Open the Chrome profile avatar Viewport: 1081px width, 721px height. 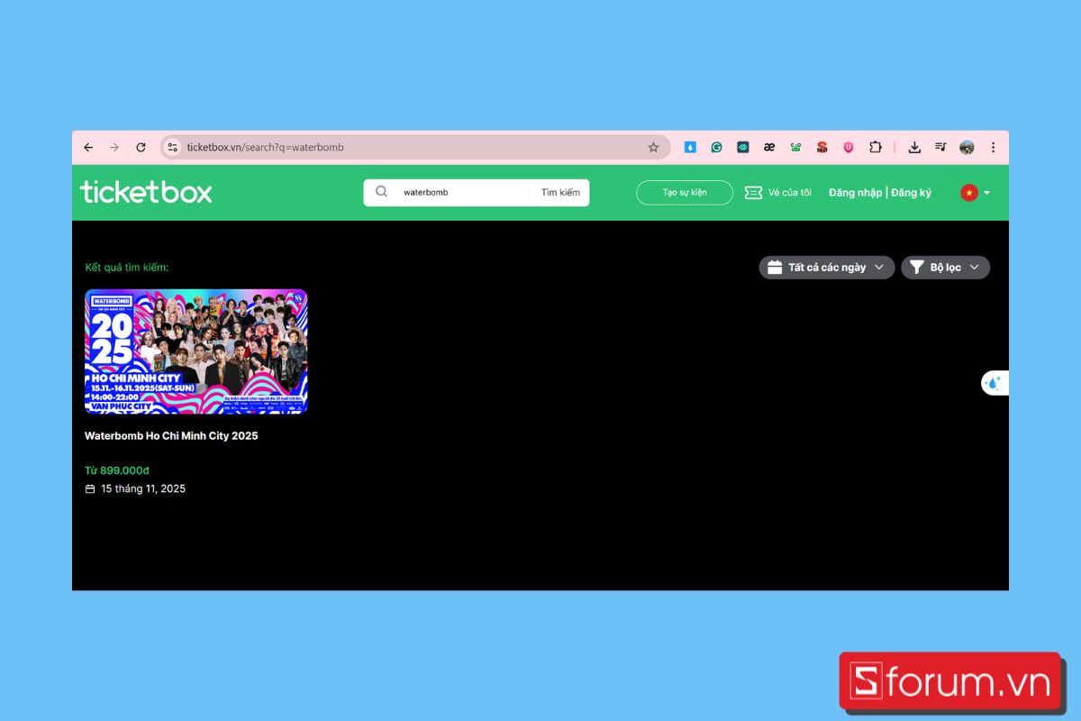point(967,147)
